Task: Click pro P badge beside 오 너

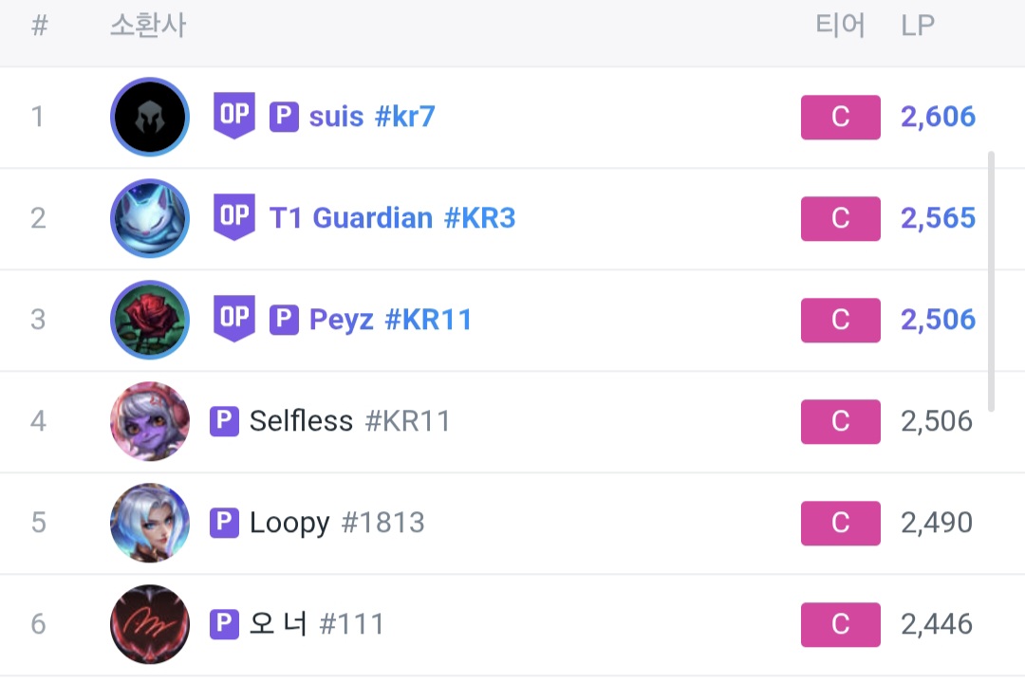Action: click(224, 624)
